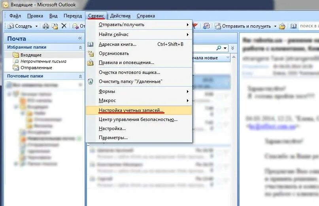Image resolution: width=319 pixels, height=206 pixels.
Task: Choose Правила и оповещения menu item
Action: [x=139, y=62]
